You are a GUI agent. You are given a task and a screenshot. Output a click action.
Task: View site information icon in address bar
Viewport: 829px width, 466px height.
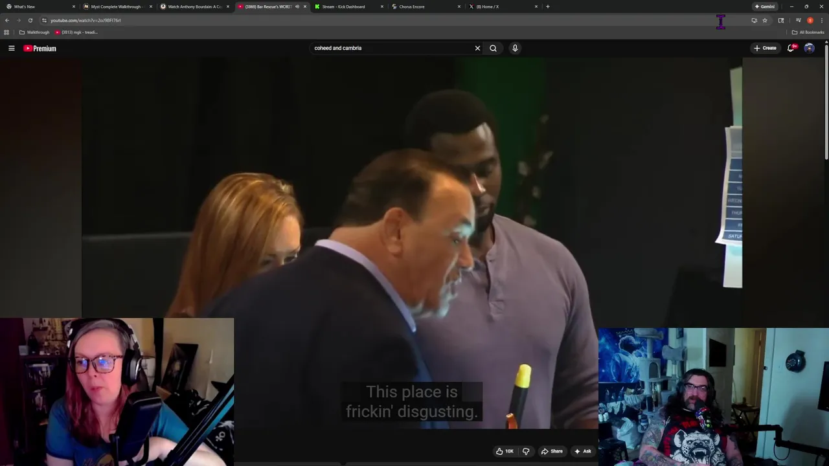(x=44, y=20)
